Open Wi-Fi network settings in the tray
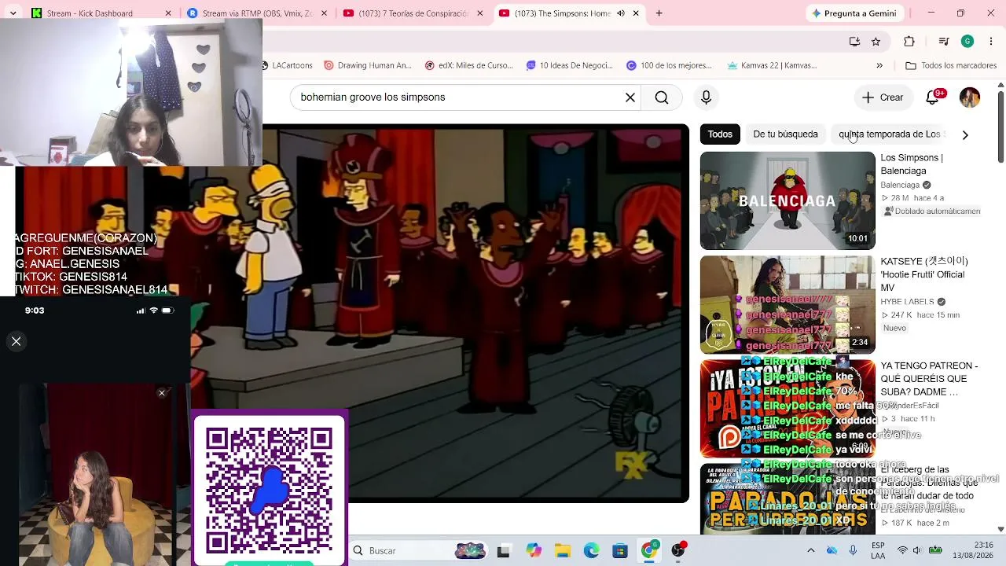Image resolution: width=1006 pixels, height=566 pixels. (x=902, y=550)
